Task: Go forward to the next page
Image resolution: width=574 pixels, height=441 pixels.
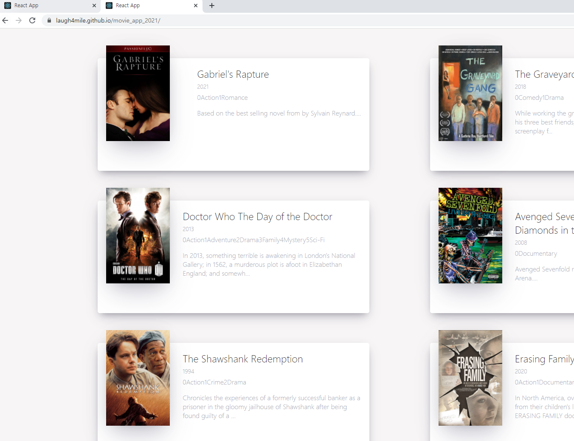Action: 19,20
